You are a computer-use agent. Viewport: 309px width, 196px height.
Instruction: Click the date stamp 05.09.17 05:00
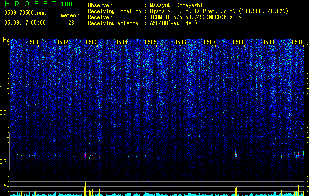(25, 23)
